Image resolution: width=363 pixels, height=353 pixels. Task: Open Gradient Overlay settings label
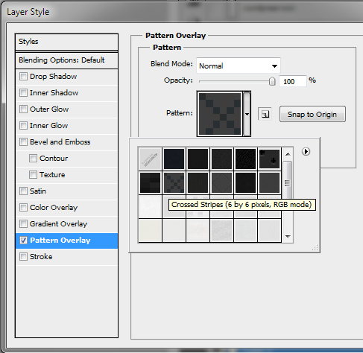[58, 224]
